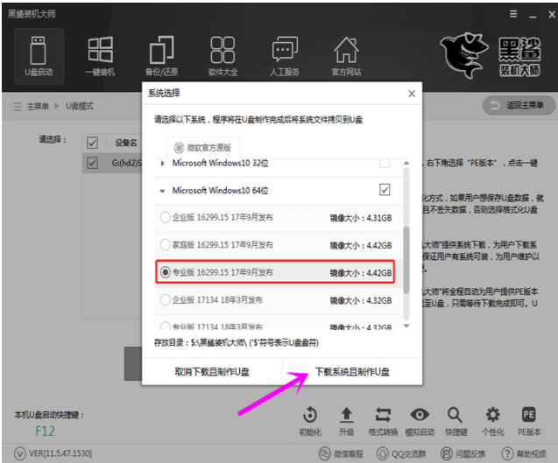Collapse Microsoft Windows10 64位 group
Screen dimensions: 558x463
(x=162, y=191)
